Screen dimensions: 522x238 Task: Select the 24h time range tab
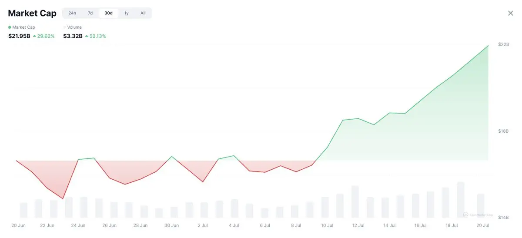(x=72, y=13)
